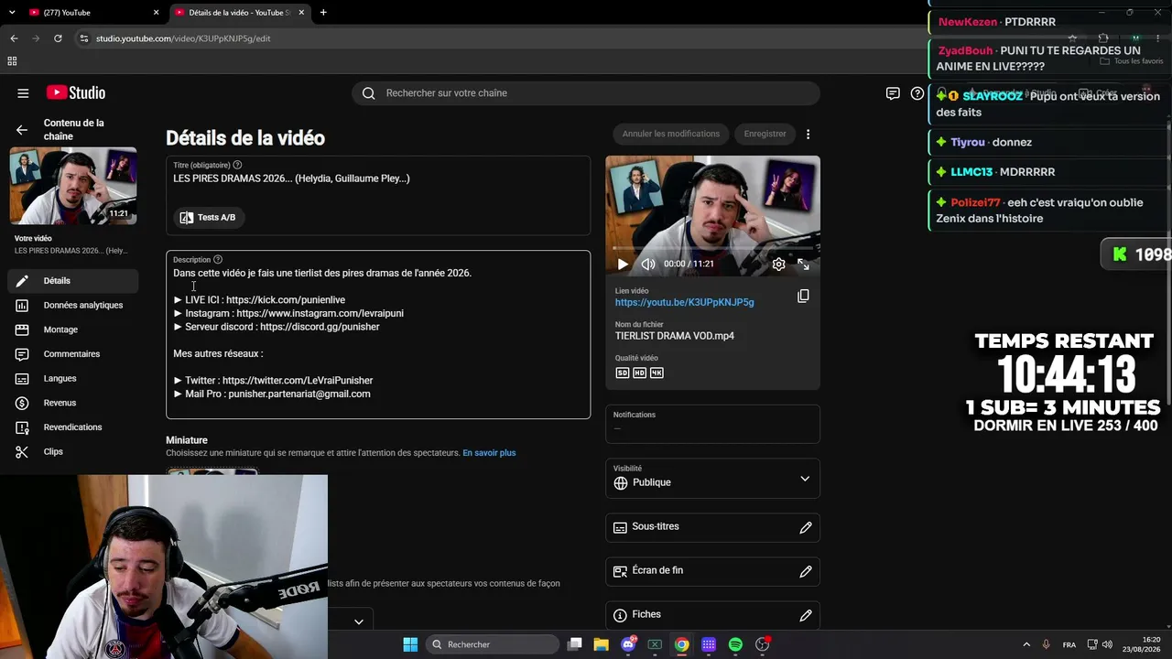The width and height of the screenshot is (1172, 659).
Task: Switch to the (277) YouTube browser tab
Action: pos(92,13)
